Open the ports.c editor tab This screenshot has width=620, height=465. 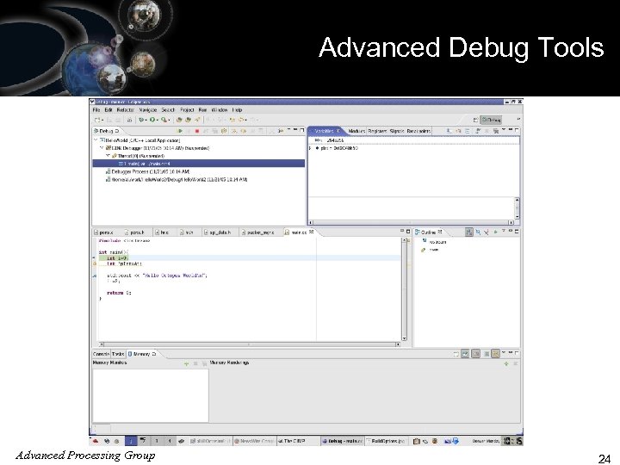tap(103, 232)
